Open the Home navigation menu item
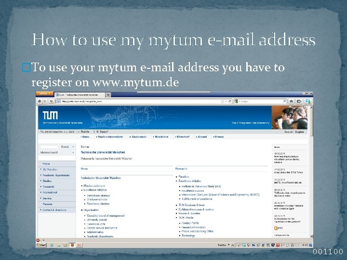Image resolution: width=347 pixels, height=260 pixels. tap(86, 137)
